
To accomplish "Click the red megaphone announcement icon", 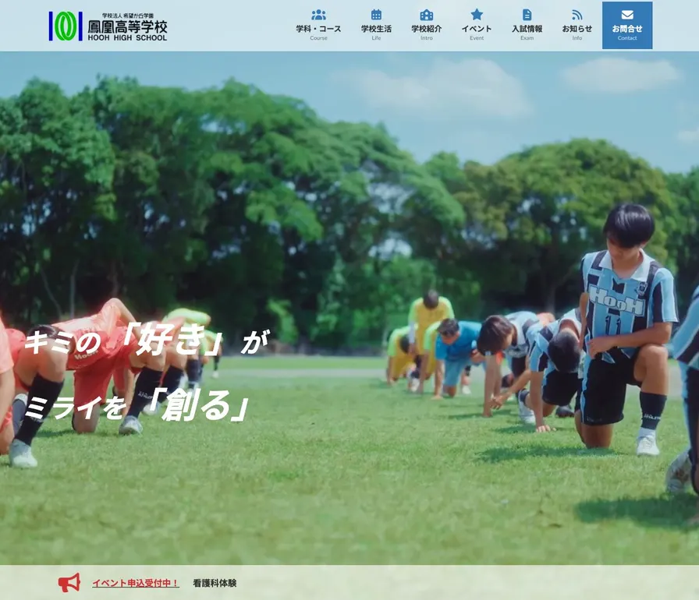I will coord(69,583).
